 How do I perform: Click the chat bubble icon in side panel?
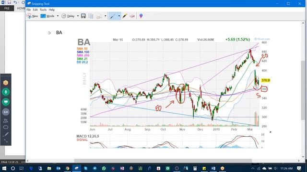pos(6,128)
